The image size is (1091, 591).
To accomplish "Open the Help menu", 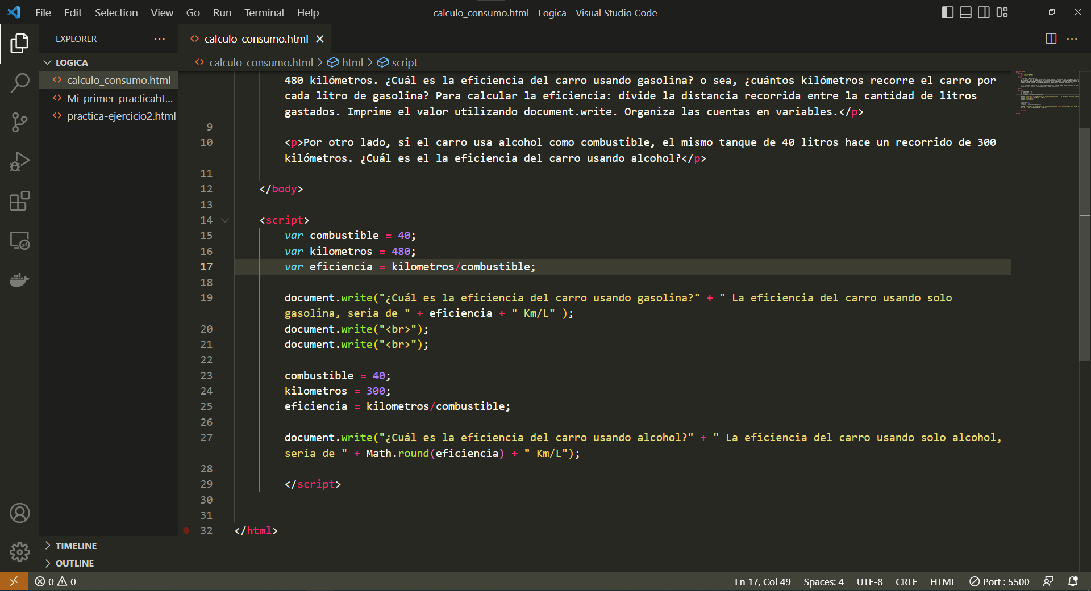I will point(308,12).
